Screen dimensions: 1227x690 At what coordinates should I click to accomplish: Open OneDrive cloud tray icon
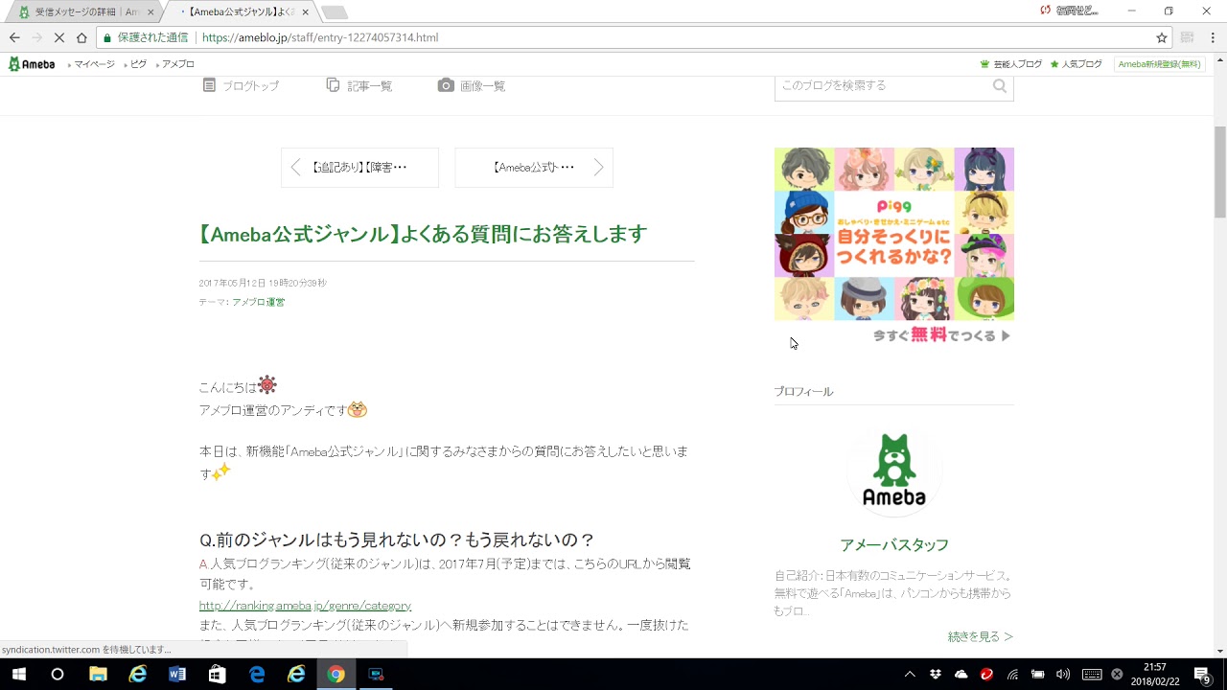pos(961,674)
